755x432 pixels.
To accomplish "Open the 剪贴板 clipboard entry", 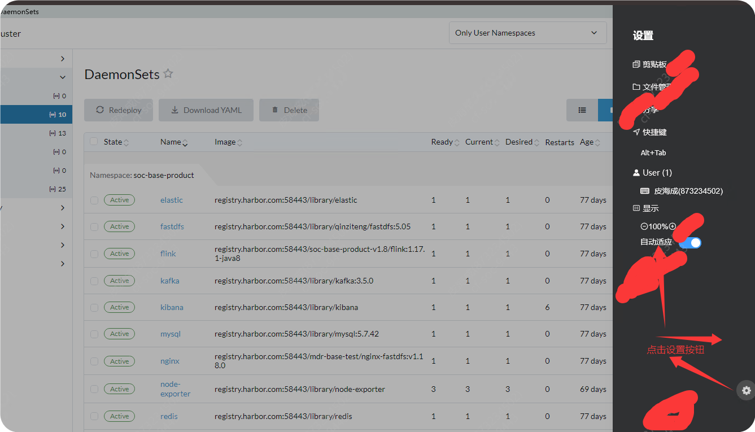I will click(x=650, y=64).
